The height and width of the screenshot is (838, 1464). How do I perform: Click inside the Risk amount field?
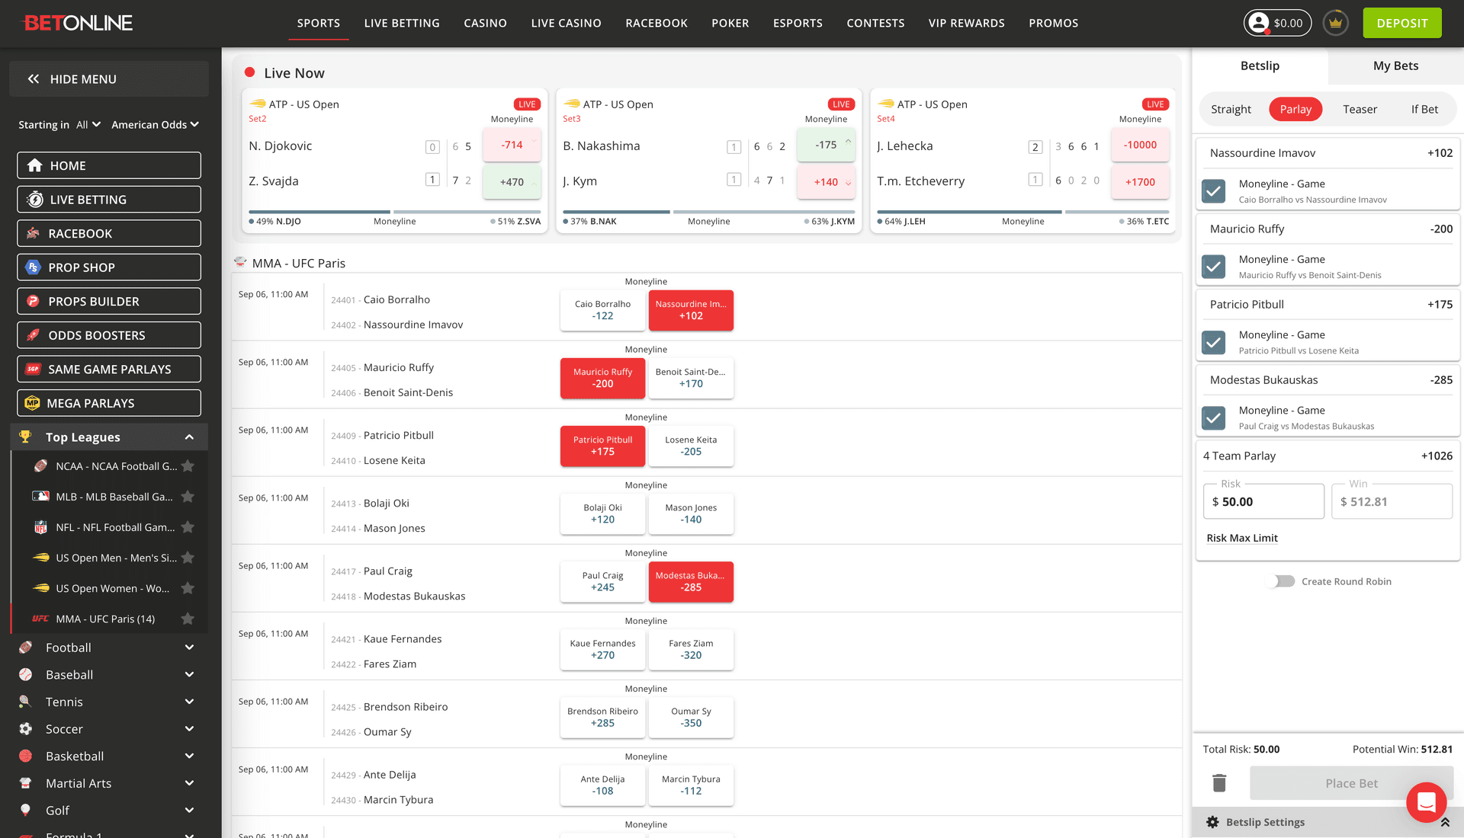1263,501
